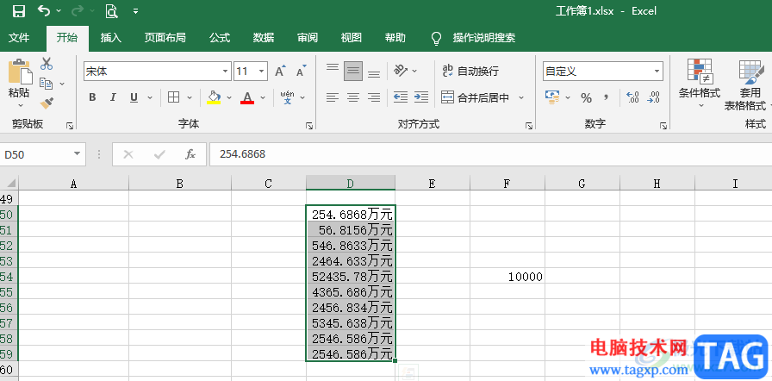Increase decimal places
This screenshot has width=772, height=381.
[x=632, y=97]
